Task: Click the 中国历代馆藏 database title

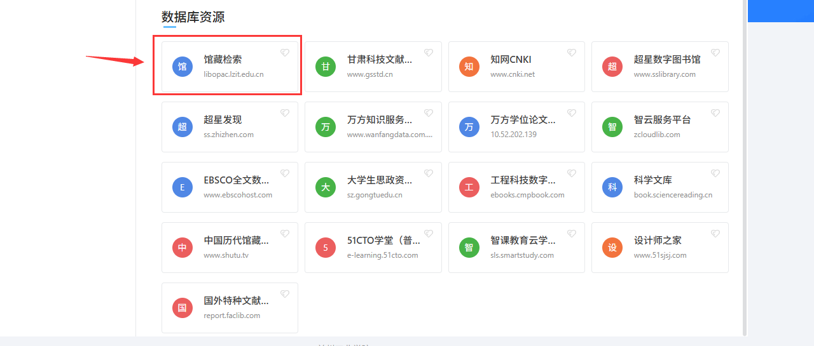Action: [236, 240]
